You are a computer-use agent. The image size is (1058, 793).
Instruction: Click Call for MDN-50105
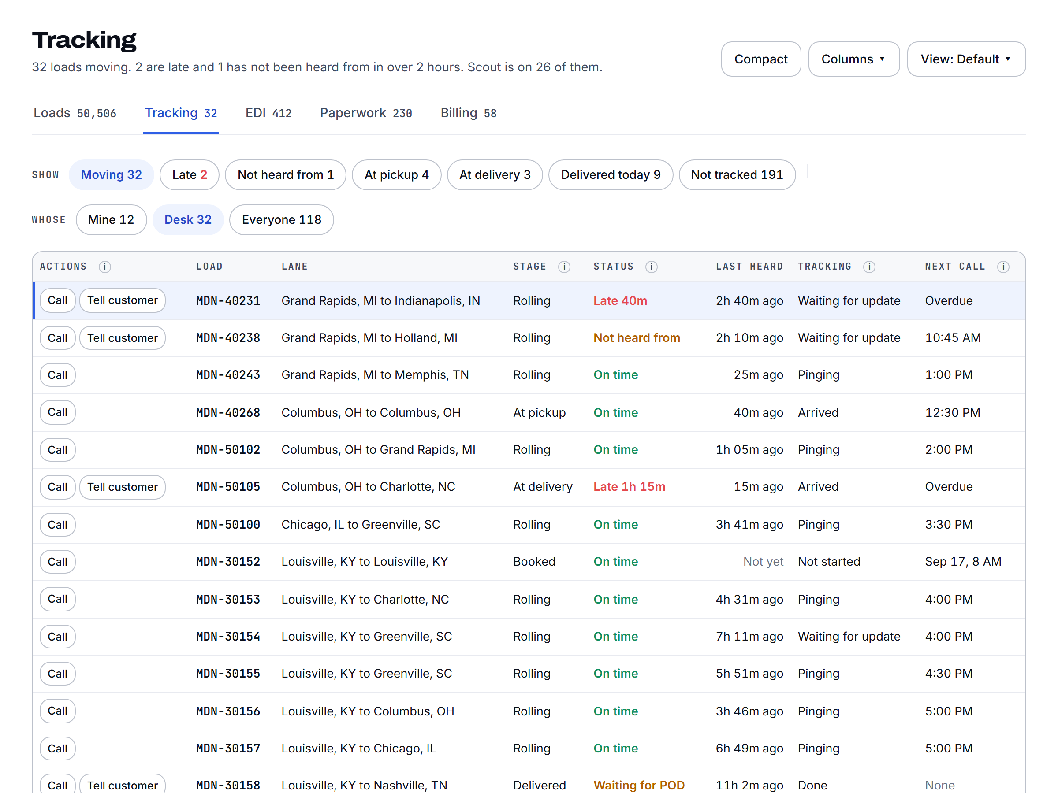57,487
